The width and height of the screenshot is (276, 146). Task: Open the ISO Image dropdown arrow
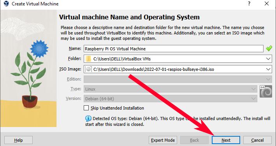click(x=268, y=69)
